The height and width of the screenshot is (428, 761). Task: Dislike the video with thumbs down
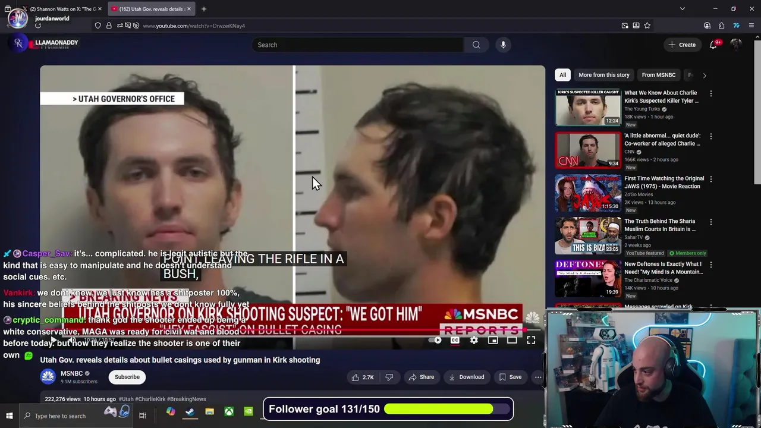389,377
